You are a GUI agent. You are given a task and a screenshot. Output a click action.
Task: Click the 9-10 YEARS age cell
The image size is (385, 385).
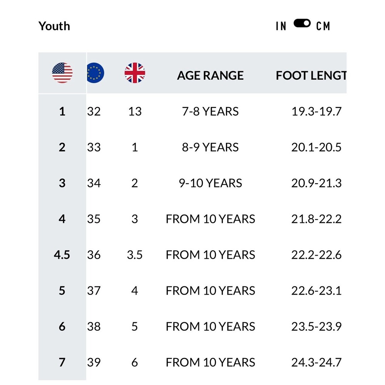tap(211, 183)
